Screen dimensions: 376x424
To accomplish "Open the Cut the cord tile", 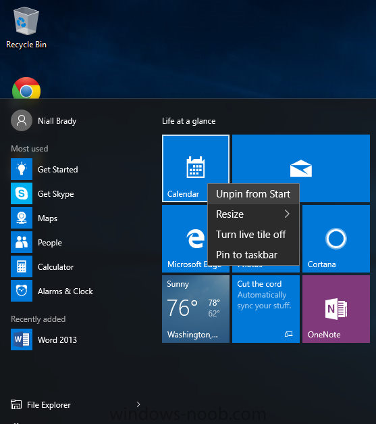I will pyautogui.click(x=266, y=309).
